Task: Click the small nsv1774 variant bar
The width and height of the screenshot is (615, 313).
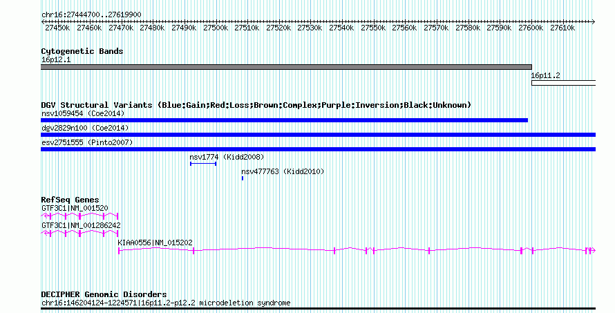Action: click(203, 164)
